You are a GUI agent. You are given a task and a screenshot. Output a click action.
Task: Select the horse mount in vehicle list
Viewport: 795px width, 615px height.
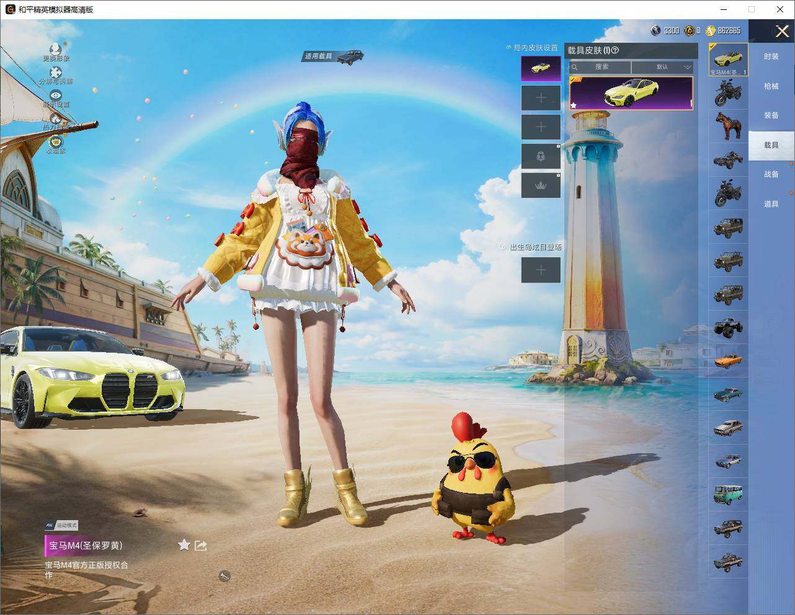[x=729, y=126]
